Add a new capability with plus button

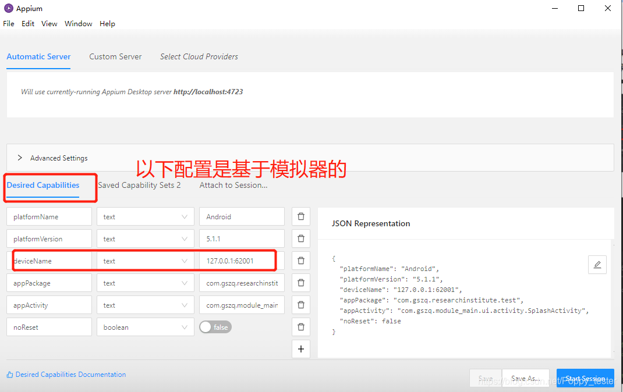tap(301, 349)
